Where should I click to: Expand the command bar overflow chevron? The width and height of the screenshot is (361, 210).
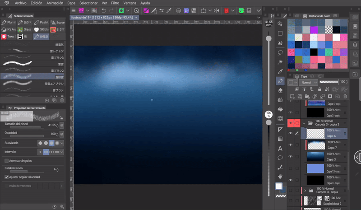259,10
